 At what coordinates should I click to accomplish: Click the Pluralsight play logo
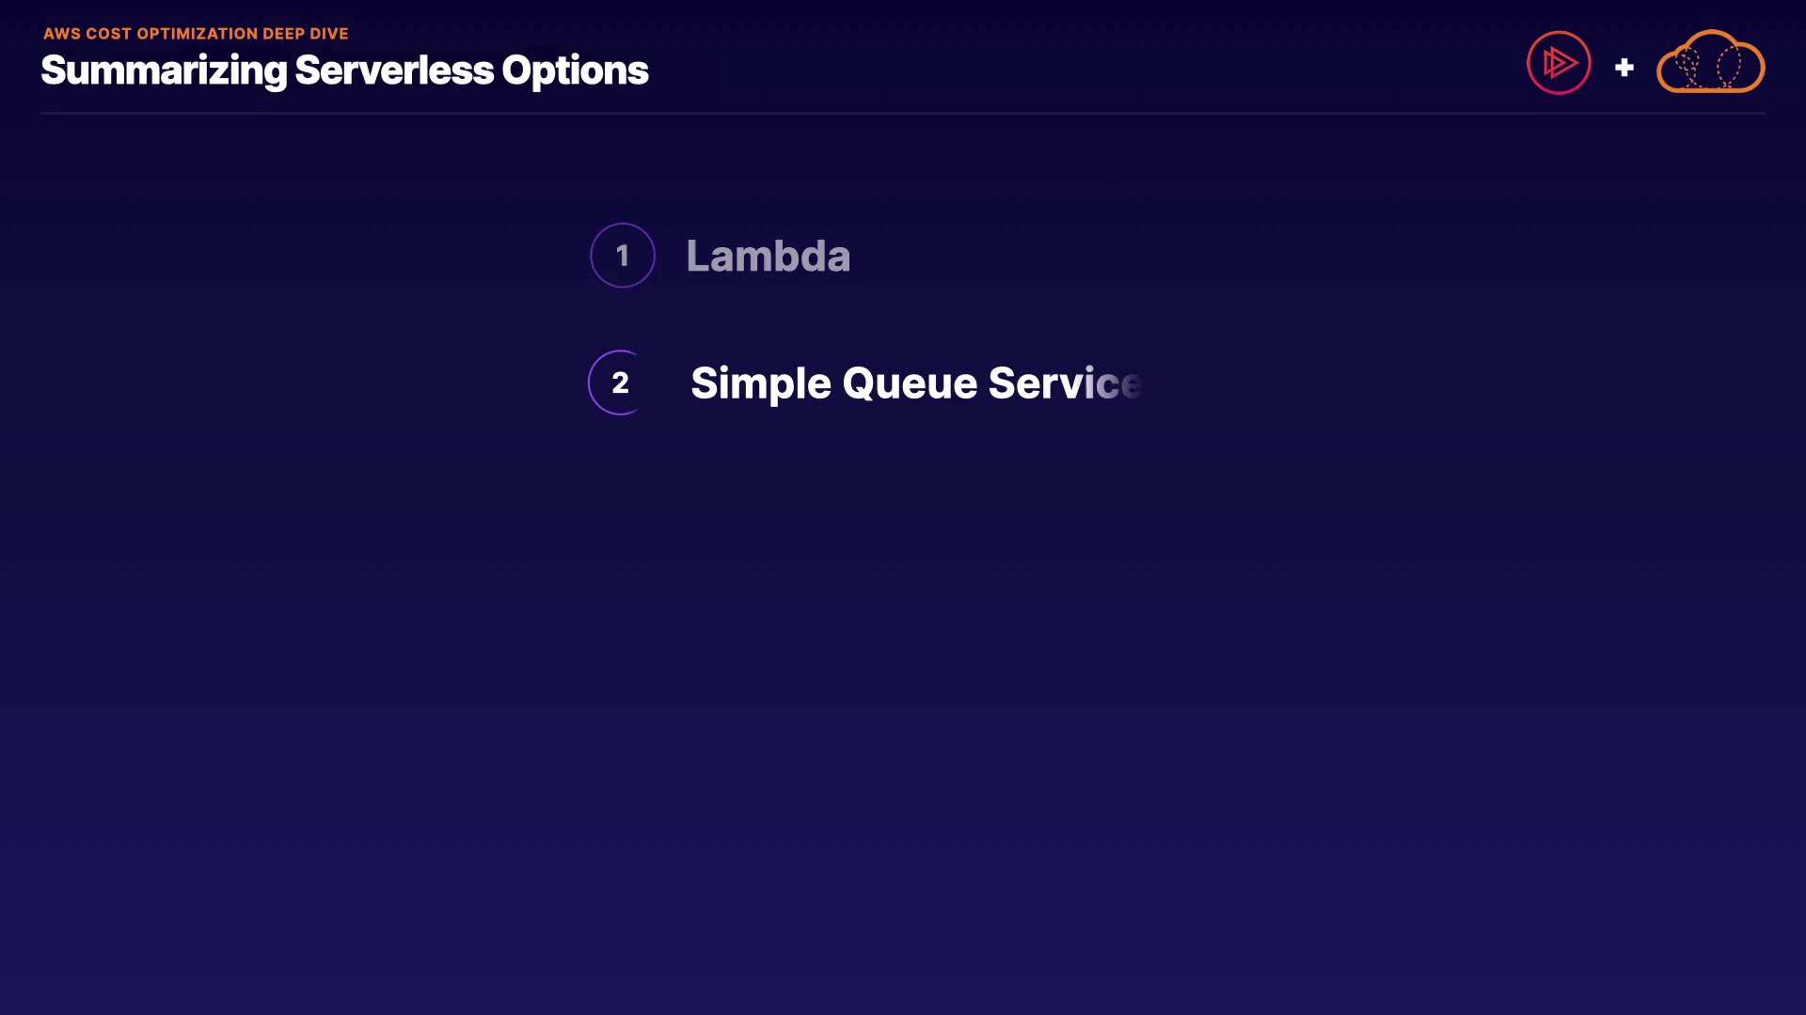coord(1559,63)
